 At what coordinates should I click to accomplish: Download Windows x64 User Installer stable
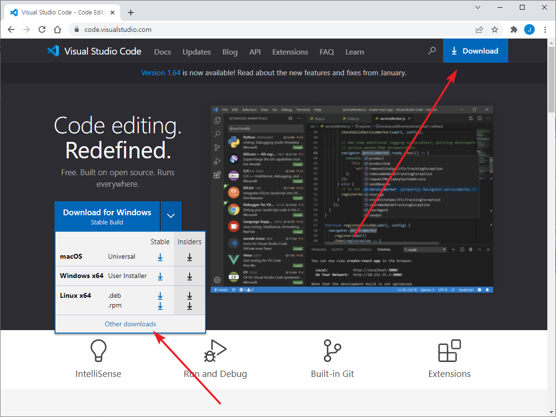(x=160, y=276)
